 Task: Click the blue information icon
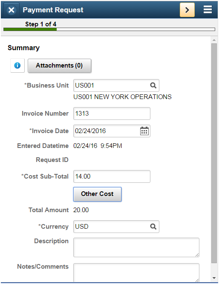(17, 65)
